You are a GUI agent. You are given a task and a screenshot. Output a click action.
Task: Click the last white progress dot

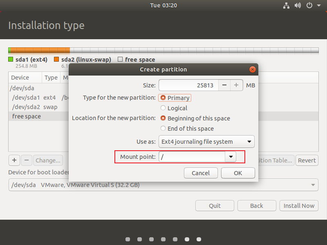pyautogui.click(x=199, y=239)
